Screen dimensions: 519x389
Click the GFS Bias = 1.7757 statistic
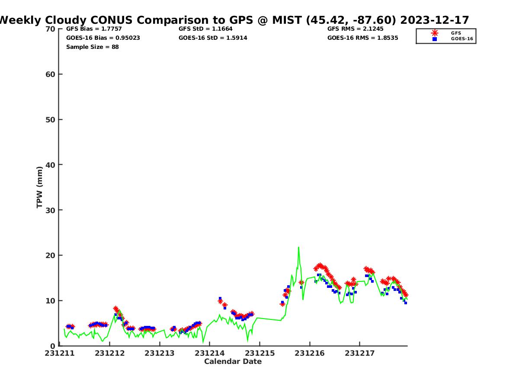tap(94, 29)
